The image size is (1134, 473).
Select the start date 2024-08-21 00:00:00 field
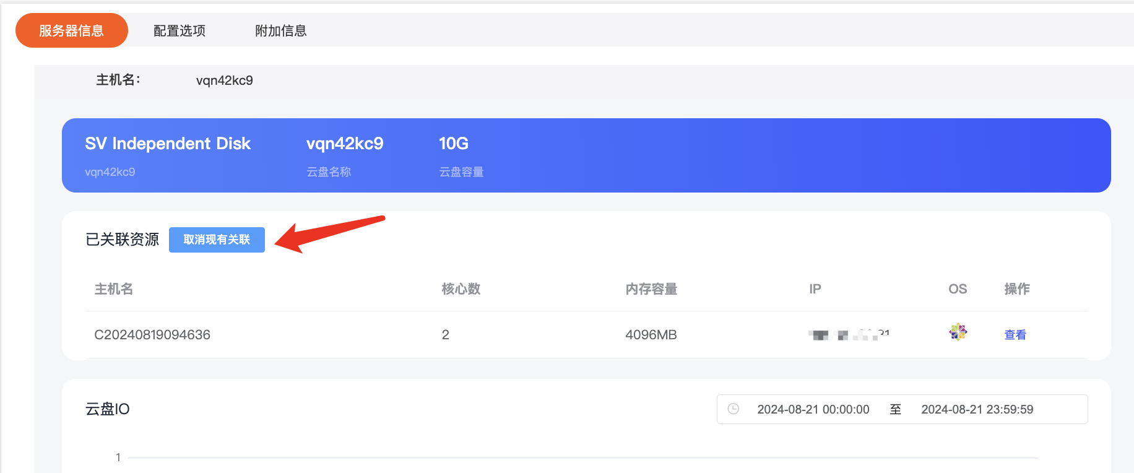click(813, 409)
